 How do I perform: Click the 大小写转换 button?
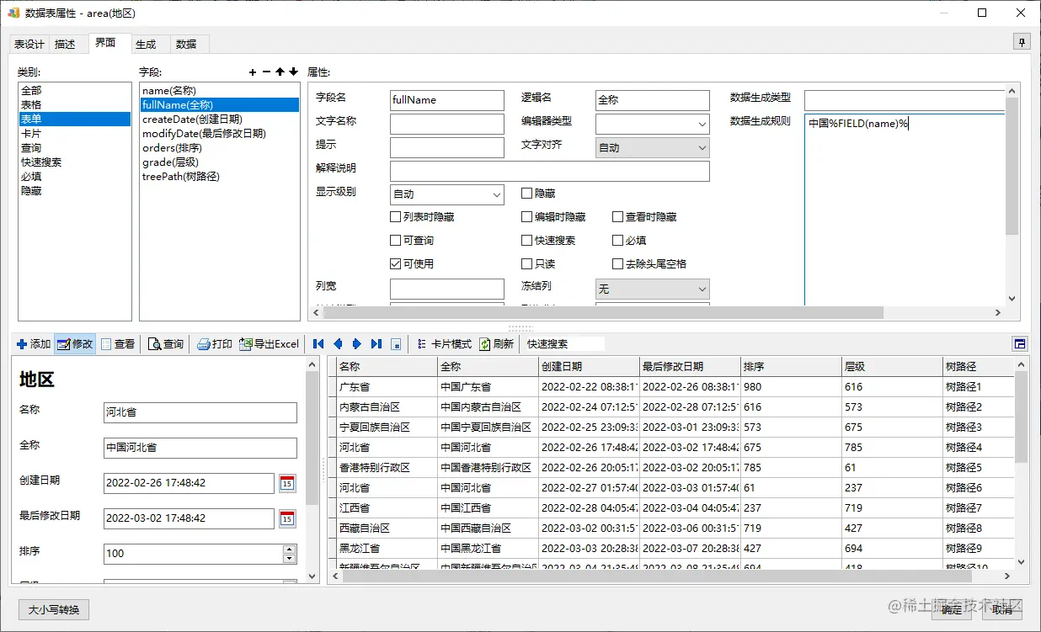point(54,609)
